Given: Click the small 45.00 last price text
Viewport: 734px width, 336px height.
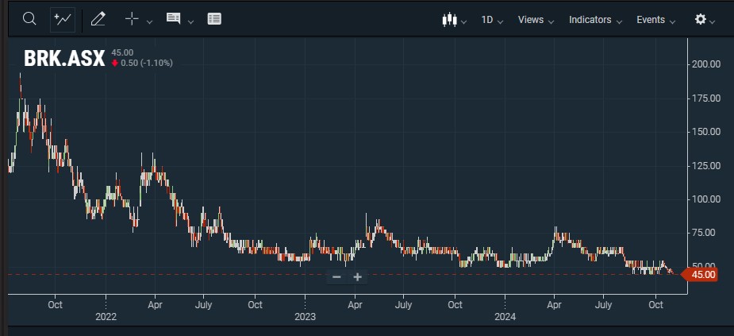Looking at the screenshot, I should point(122,52).
